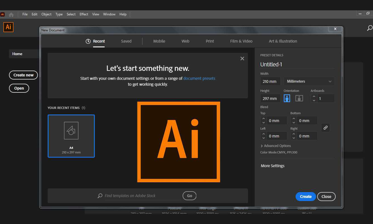Image resolution: width=373 pixels, height=224 pixels.
Task: Click the Artboards number field
Action: tap(325, 98)
